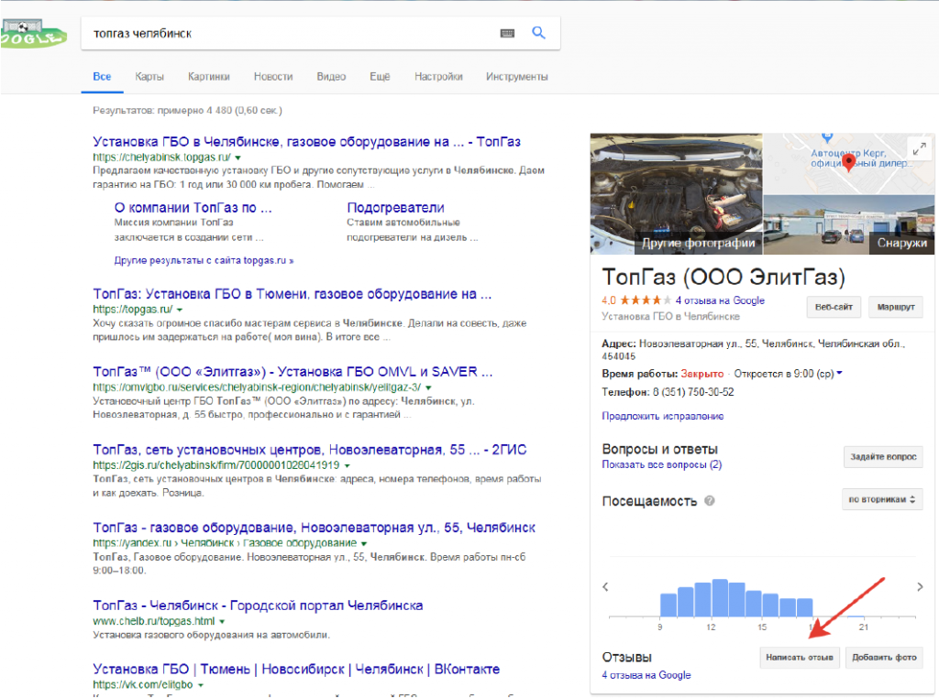Open search Настройки menu
Screen dimensions: 939x698
coord(438,77)
